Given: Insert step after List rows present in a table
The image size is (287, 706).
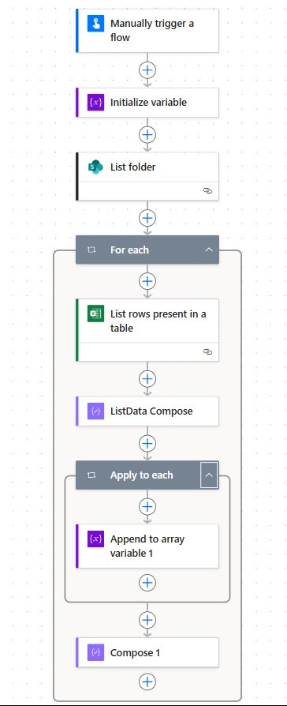Looking at the screenshot, I should click(147, 379).
